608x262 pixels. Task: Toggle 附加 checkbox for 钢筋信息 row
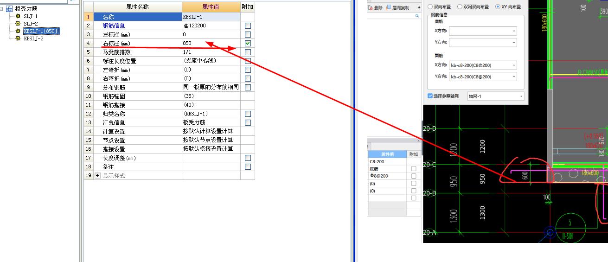(248, 26)
